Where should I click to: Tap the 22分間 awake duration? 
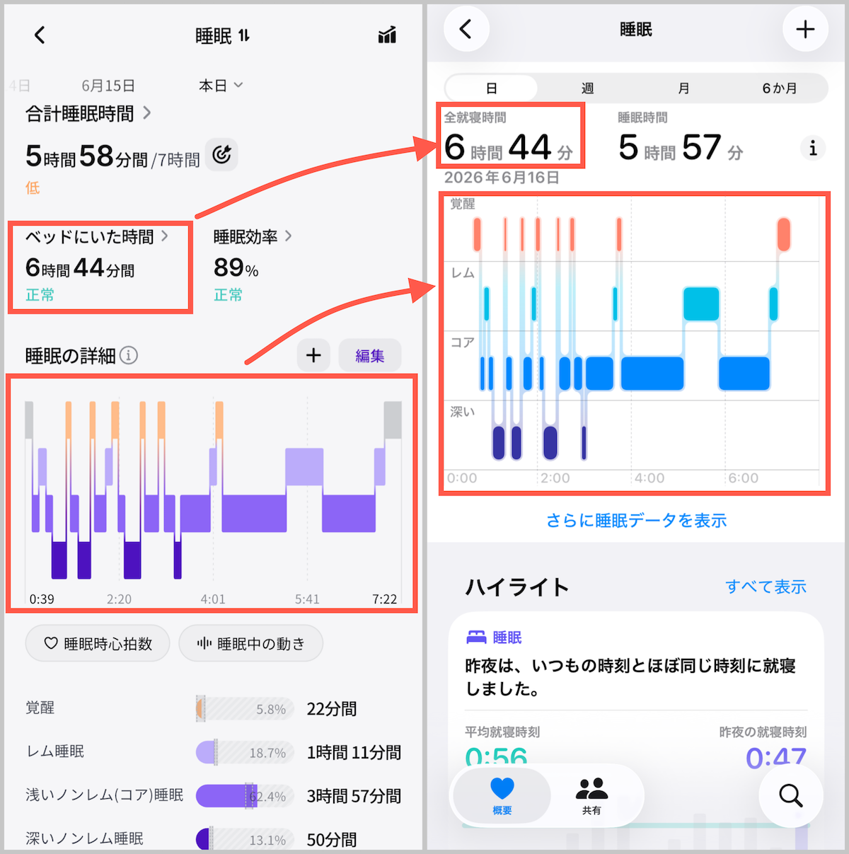332,709
